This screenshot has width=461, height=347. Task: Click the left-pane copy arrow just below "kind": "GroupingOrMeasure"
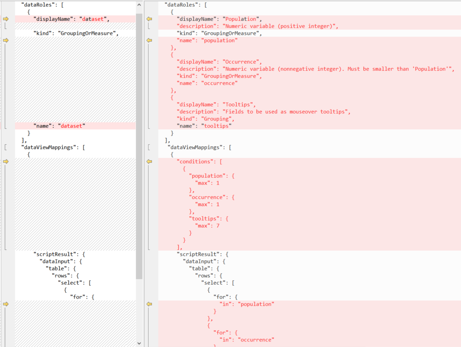point(6,40)
